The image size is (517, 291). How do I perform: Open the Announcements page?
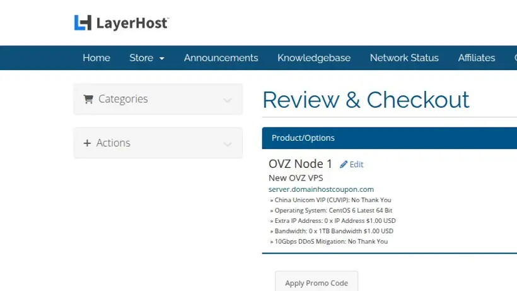click(221, 57)
